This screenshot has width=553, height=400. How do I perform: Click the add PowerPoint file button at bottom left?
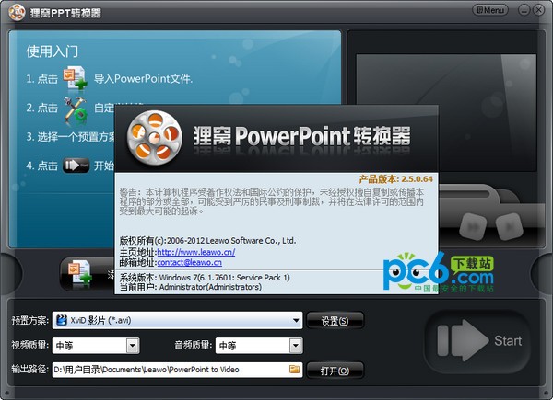click(88, 274)
